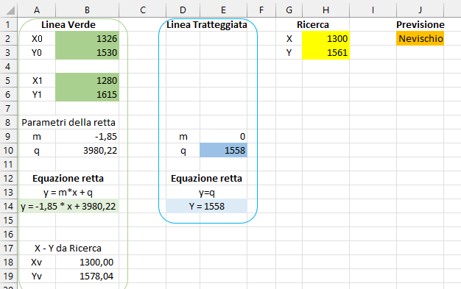Select green cell with value 1326
Screen dimensions: 461x289
click(x=87, y=38)
